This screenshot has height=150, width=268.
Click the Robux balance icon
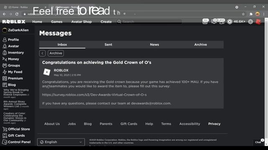(x=229, y=22)
